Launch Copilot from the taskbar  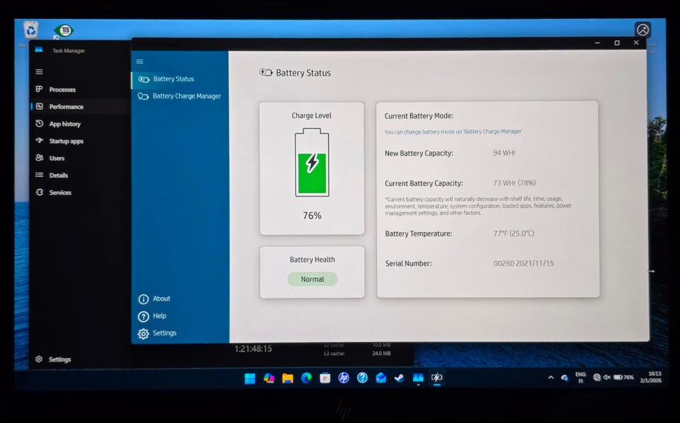269,378
